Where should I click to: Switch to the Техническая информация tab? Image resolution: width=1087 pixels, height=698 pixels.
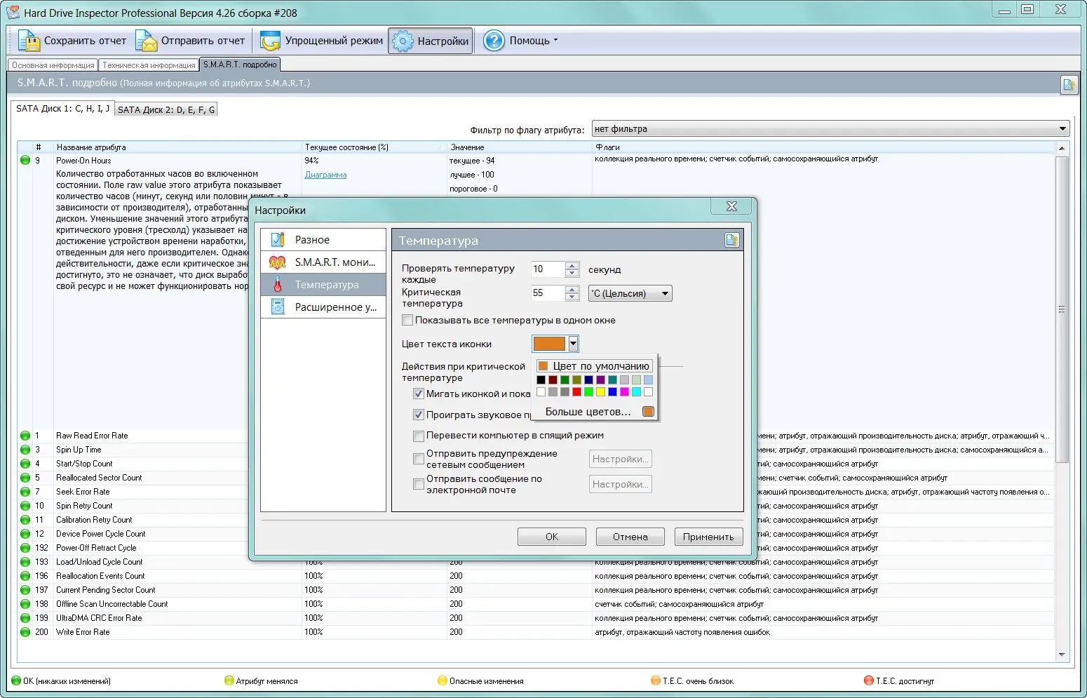pyautogui.click(x=149, y=65)
